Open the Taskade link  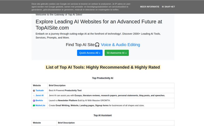pos(40,90)
